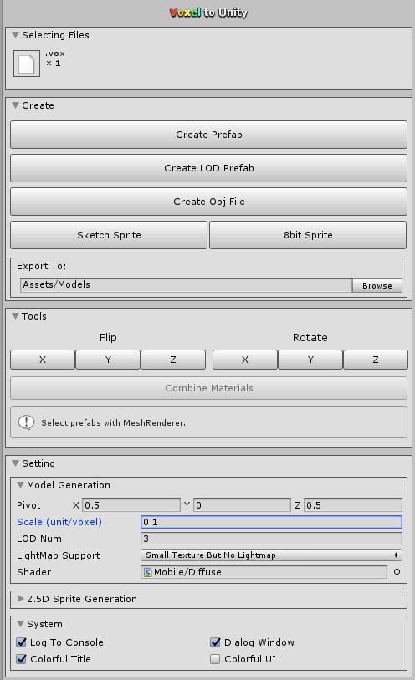This screenshot has height=680, width=415.
Task: Expand the 2.5D Sprite Generation foldout
Action: [20, 599]
